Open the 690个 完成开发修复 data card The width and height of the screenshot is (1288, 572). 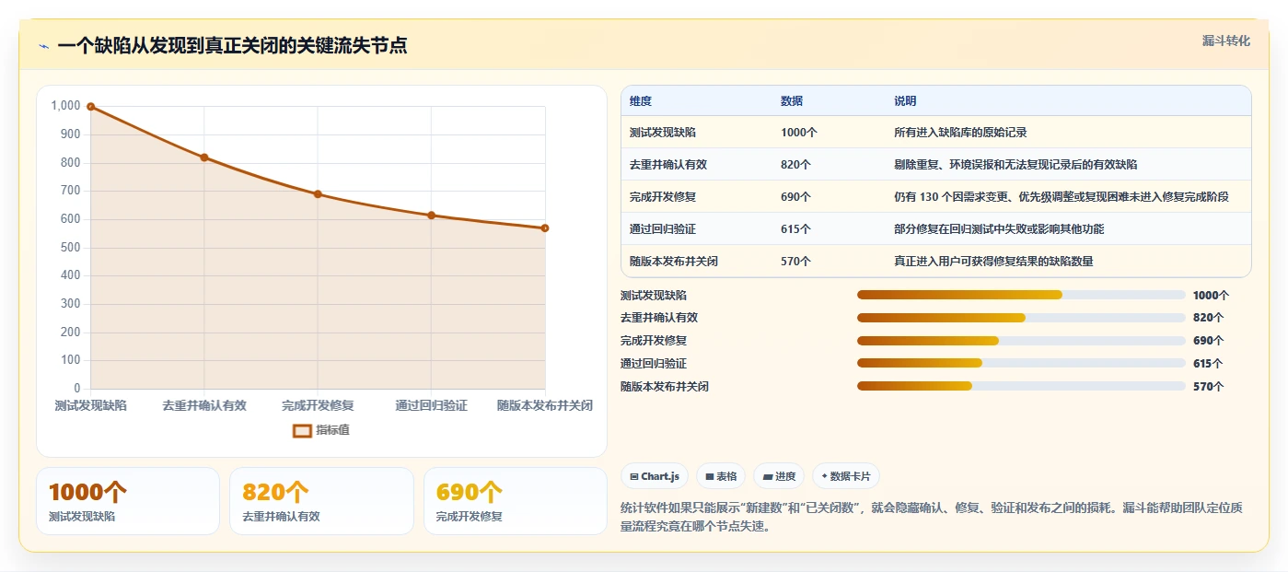pos(516,501)
